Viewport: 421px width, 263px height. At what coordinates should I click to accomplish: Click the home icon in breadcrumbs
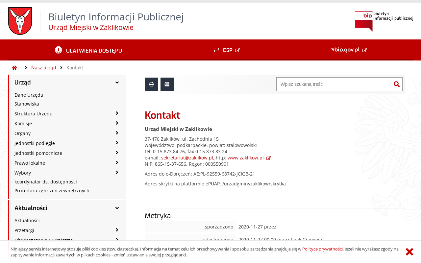[14, 68]
